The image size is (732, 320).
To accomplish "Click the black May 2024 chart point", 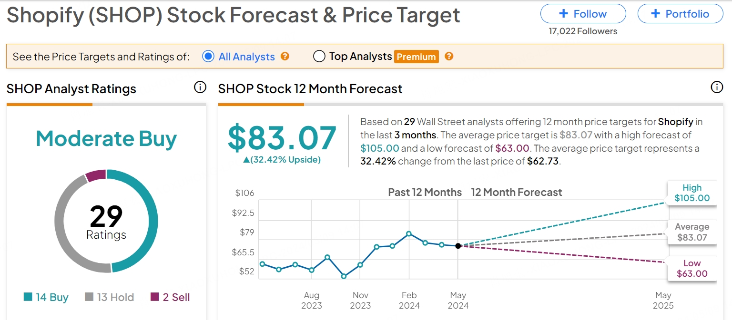I will pos(458,246).
